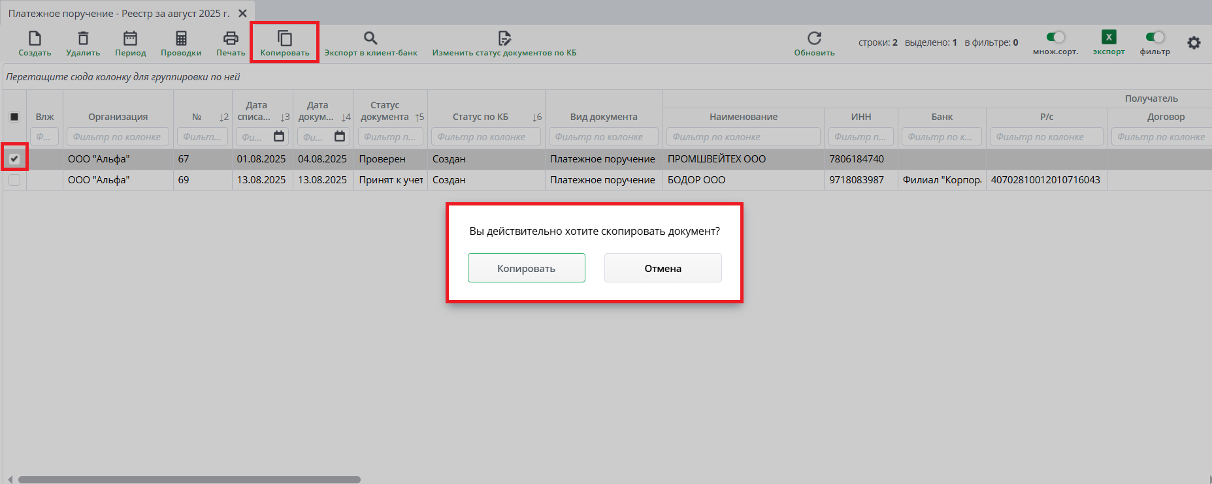The width and height of the screenshot is (1212, 484).
Task: Open Дата списания filter calendar picker
Action: point(279,136)
